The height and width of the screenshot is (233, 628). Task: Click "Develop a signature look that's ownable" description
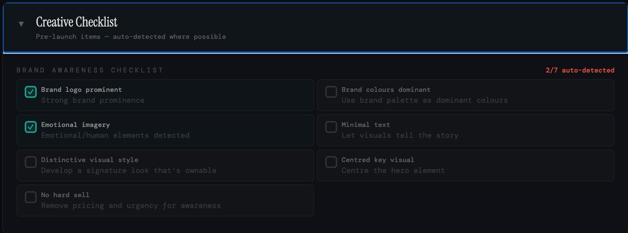(128, 170)
